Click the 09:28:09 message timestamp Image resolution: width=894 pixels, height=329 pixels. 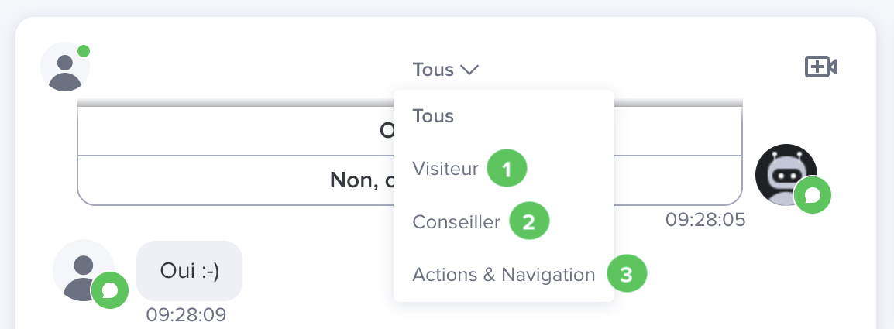point(186,315)
